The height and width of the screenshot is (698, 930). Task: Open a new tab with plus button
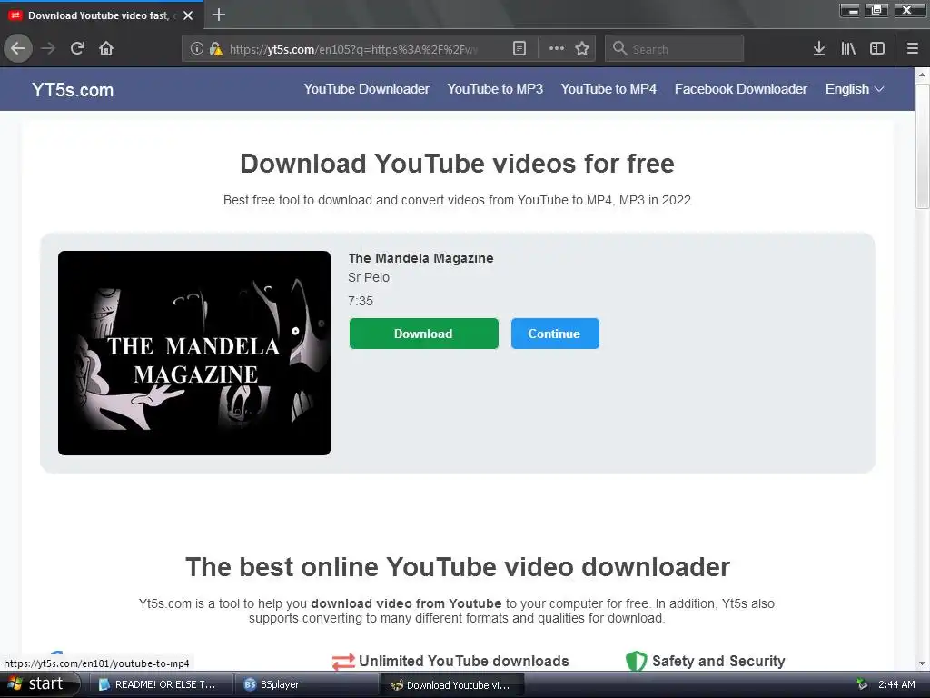click(x=219, y=15)
